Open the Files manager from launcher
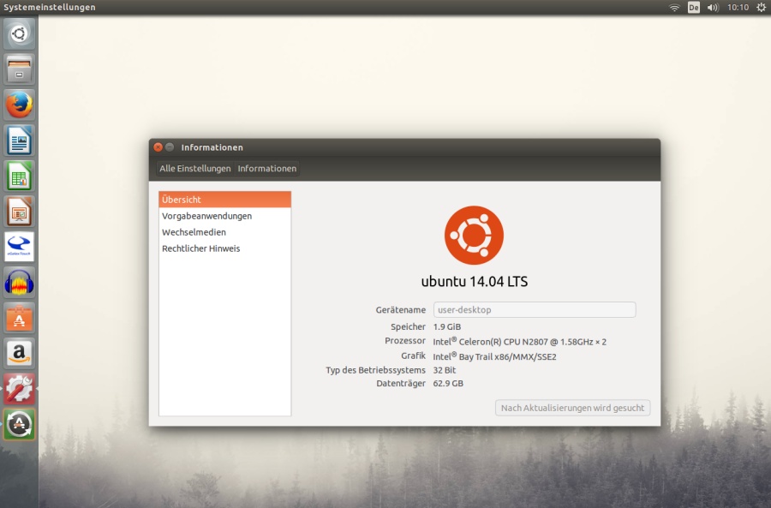The height and width of the screenshot is (508, 771). click(x=19, y=69)
